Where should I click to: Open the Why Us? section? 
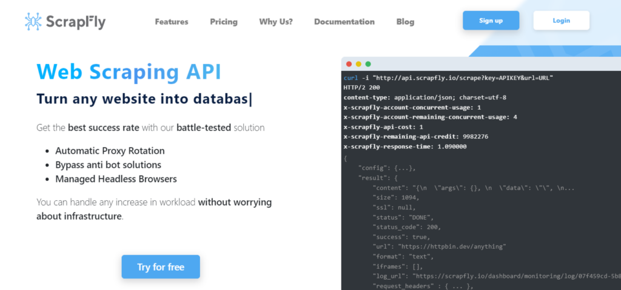click(276, 22)
